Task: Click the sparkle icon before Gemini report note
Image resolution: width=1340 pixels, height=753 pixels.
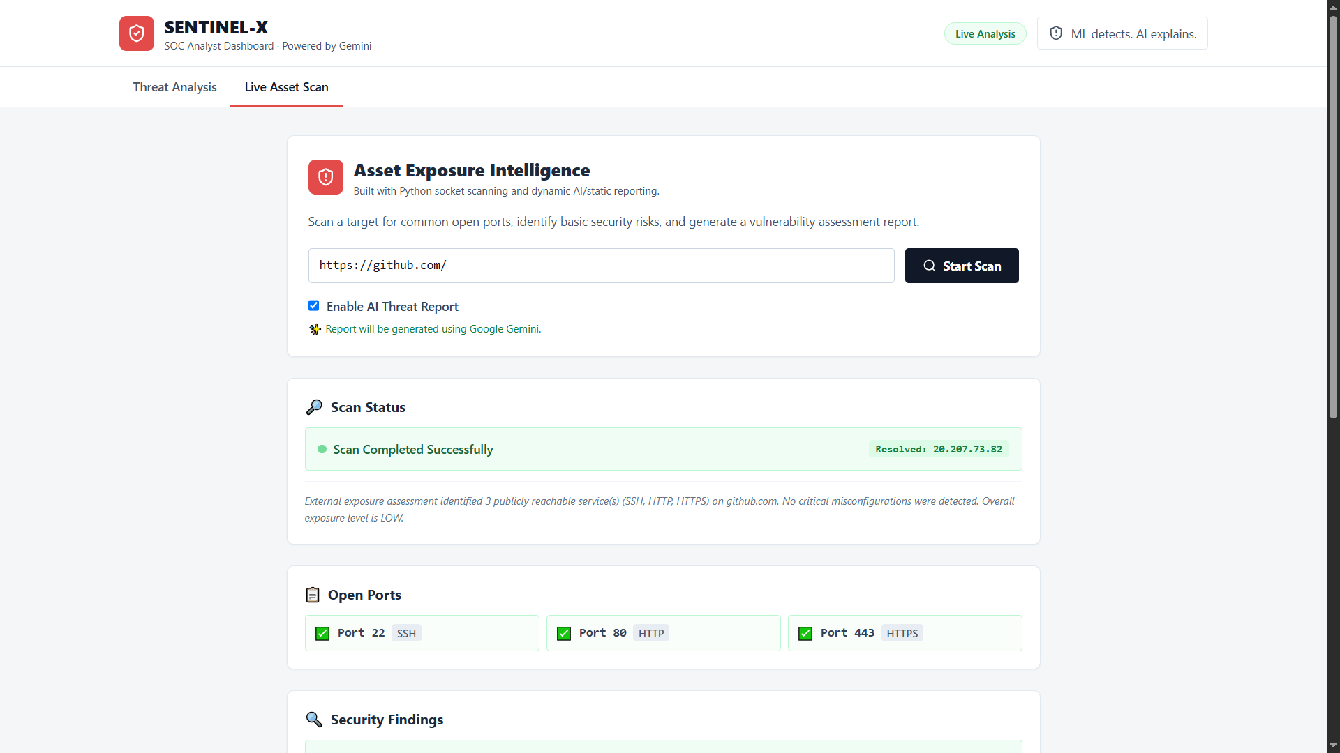Action: coord(315,329)
